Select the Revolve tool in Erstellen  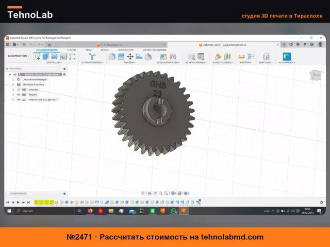coord(55,57)
